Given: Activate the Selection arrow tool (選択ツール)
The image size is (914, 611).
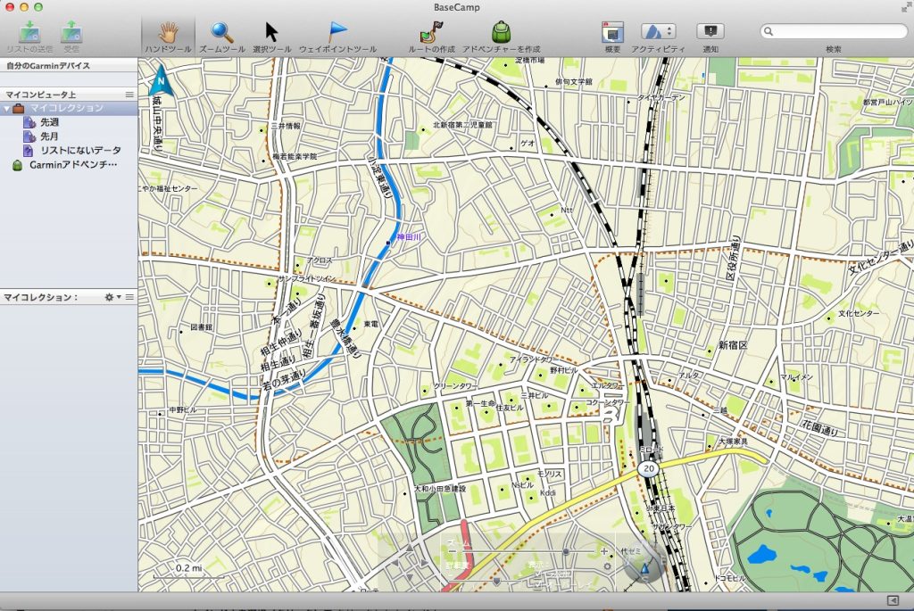Looking at the screenshot, I should click(x=271, y=32).
